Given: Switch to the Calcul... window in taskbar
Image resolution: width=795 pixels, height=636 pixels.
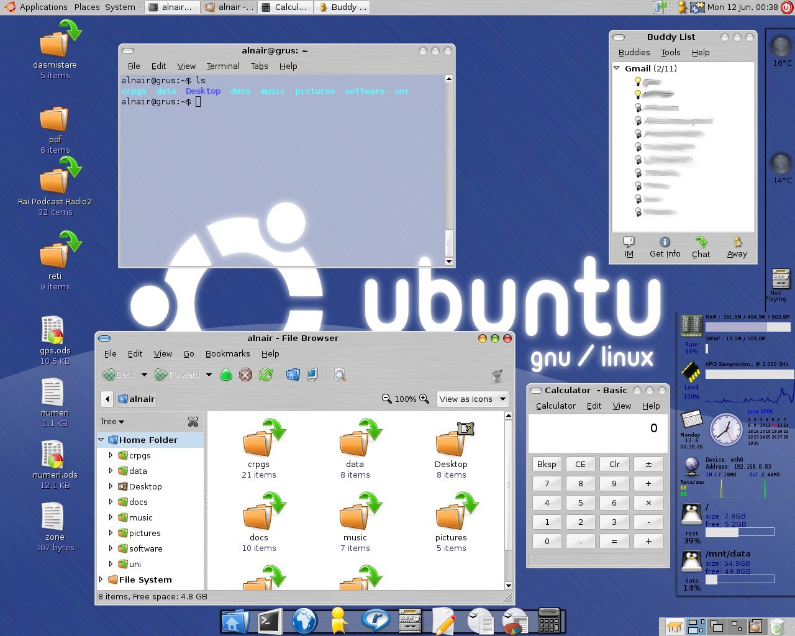Looking at the screenshot, I should pos(285,7).
